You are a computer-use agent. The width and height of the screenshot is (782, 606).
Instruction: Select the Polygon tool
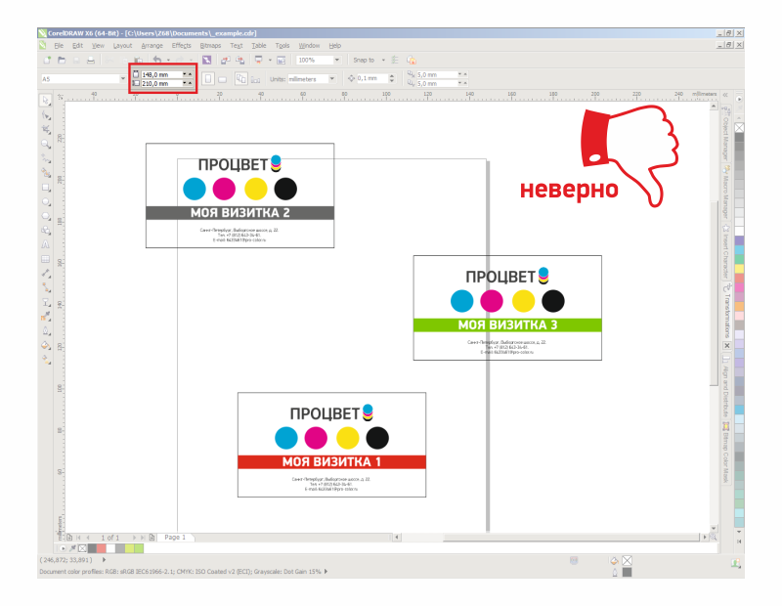tap(46, 216)
